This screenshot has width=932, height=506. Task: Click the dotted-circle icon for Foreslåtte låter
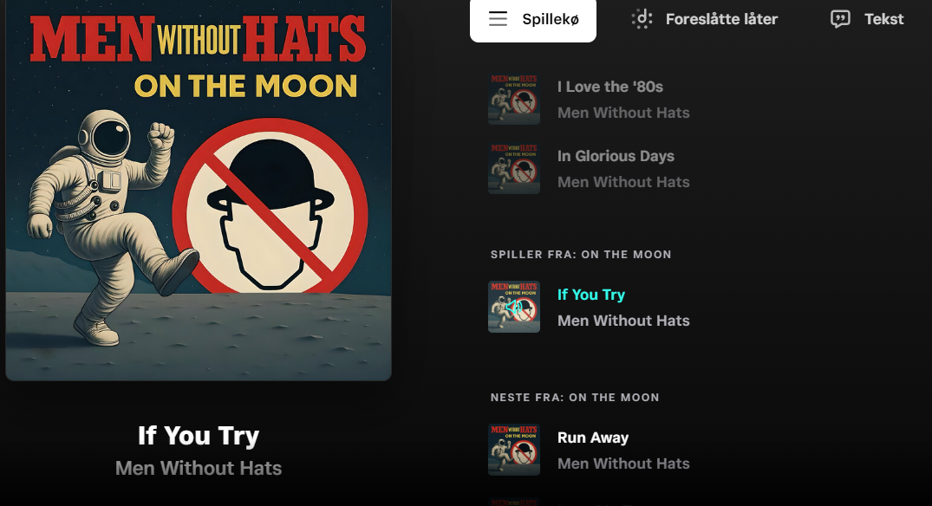point(642,19)
